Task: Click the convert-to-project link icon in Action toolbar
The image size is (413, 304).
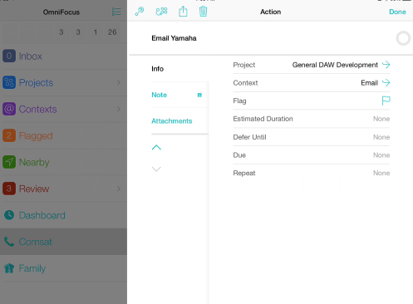Action: (140, 12)
